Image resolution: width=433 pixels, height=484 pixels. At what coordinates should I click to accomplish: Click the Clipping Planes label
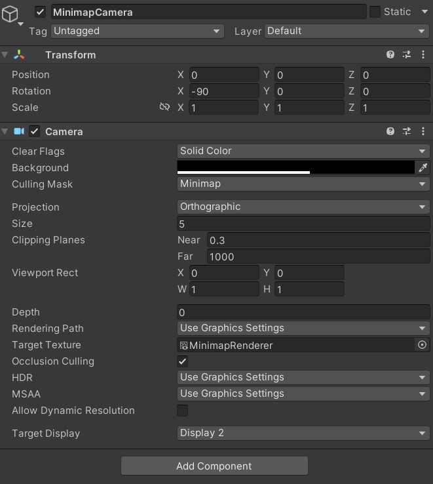48,240
